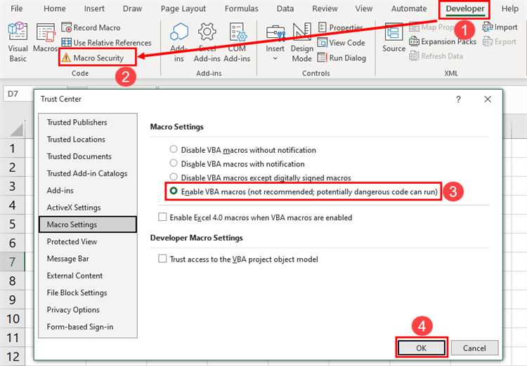Open the Add-ins manager

click(x=178, y=42)
